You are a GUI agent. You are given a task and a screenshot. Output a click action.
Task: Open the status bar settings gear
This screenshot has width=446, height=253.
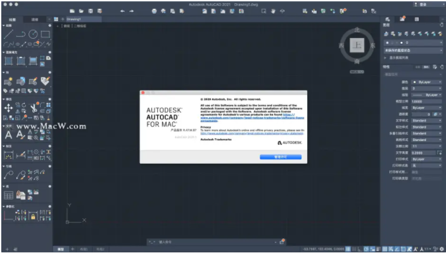[x=442, y=249]
